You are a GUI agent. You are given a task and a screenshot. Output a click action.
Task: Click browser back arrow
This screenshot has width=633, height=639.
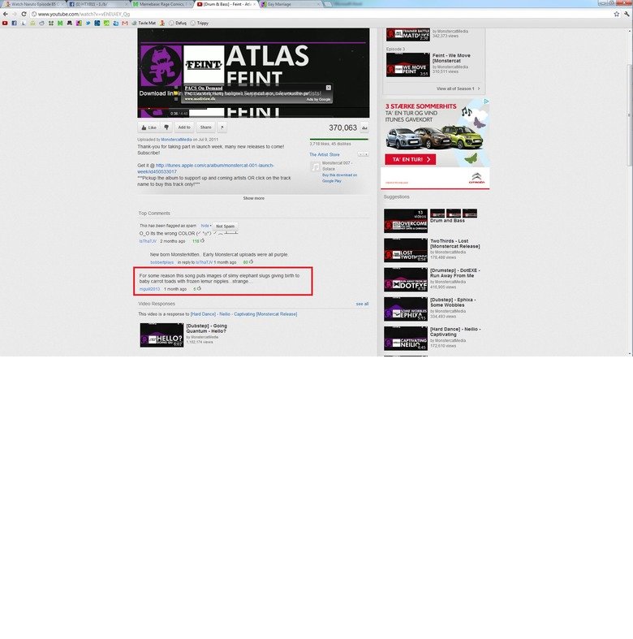5,14
